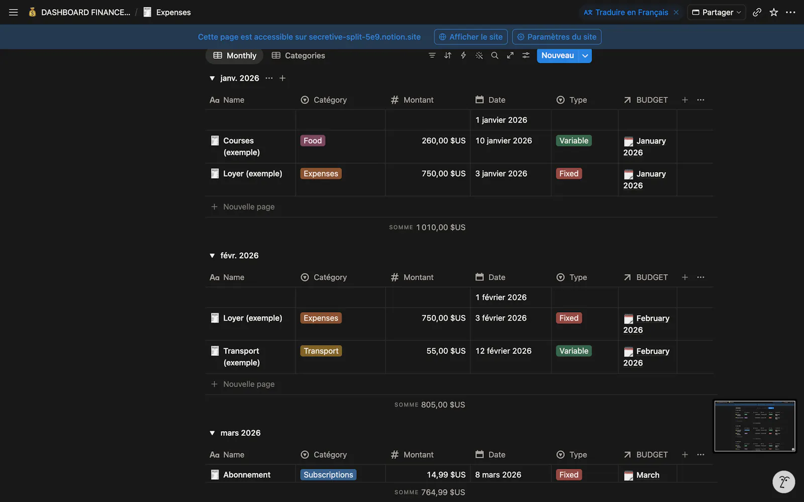804x502 pixels.
Task: Star this page as favorite
Action: pyautogui.click(x=774, y=12)
